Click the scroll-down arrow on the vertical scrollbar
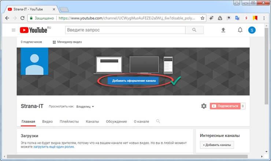The height and width of the screenshot is (161, 271). click(266, 152)
